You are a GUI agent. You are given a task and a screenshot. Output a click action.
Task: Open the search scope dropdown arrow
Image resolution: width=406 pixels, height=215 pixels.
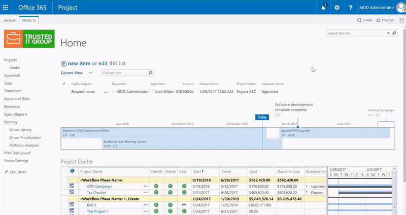click(x=388, y=33)
